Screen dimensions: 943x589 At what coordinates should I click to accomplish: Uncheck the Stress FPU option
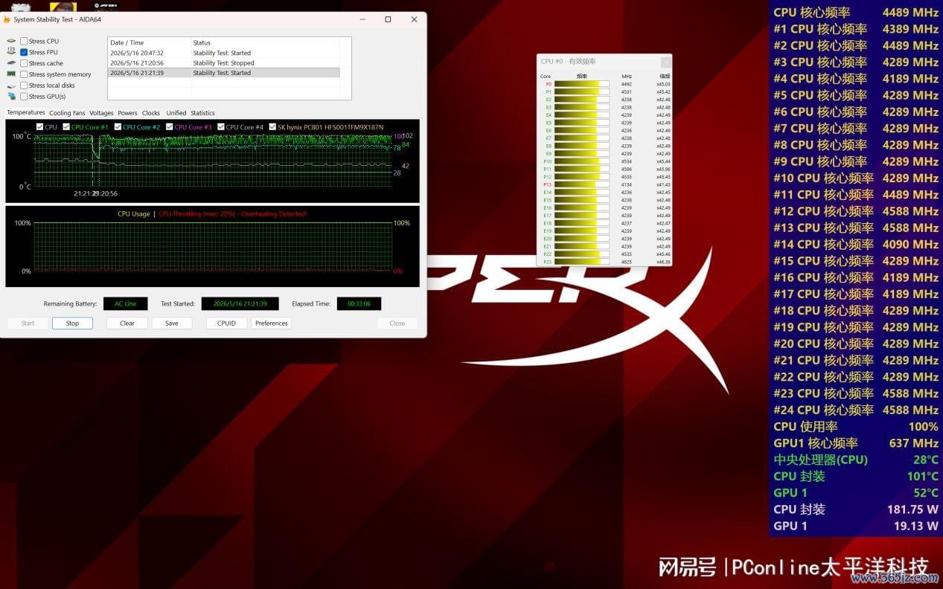[24, 52]
